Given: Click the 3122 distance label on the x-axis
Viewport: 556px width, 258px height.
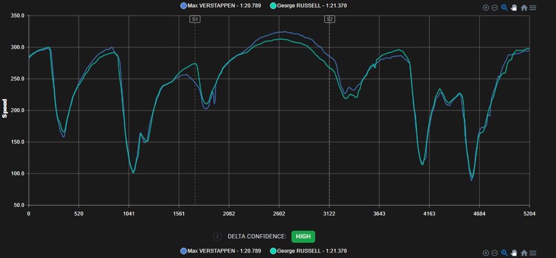Looking at the screenshot, I should point(329,213).
